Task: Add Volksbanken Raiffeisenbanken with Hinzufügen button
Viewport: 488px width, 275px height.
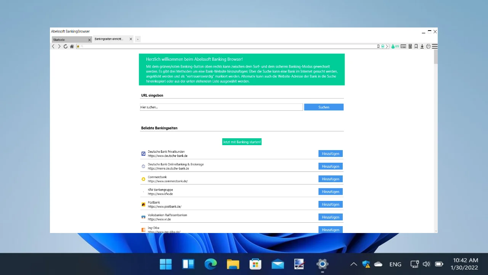Action: (331, 217)
